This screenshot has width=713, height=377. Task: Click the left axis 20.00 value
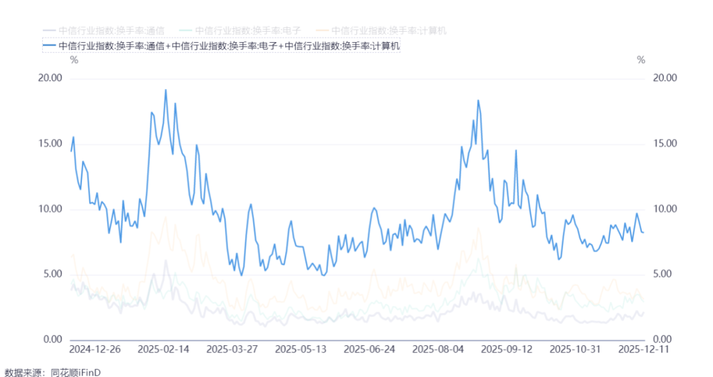[x=50, y=78]
